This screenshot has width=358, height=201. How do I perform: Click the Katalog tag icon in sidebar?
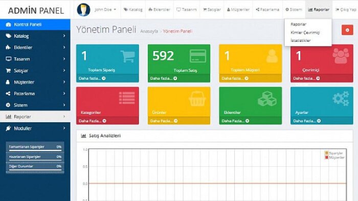[8, 36]
